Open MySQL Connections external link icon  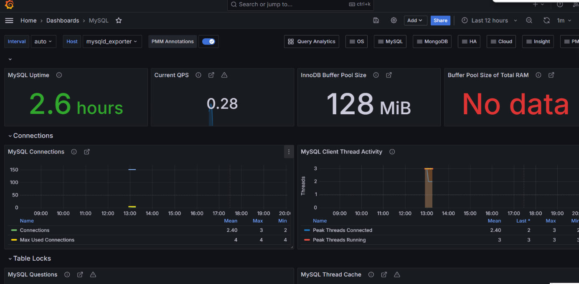[x=87, y=152]
